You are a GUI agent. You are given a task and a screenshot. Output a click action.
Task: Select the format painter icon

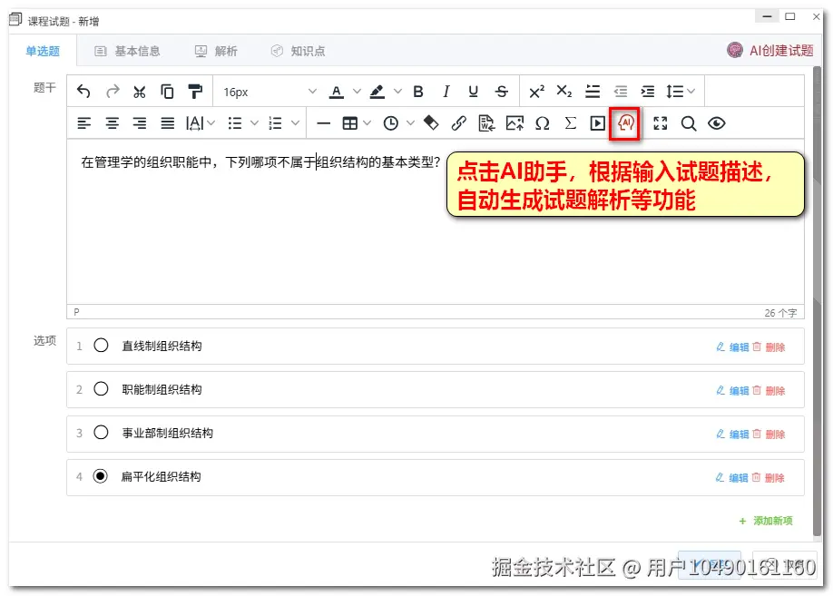coord(195,92)
